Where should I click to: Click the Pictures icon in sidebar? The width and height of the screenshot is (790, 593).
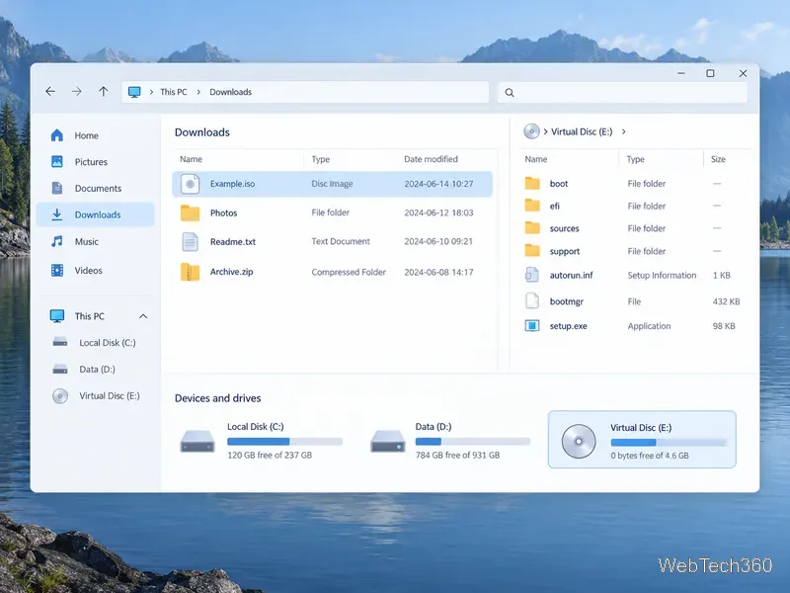(57, 161)
